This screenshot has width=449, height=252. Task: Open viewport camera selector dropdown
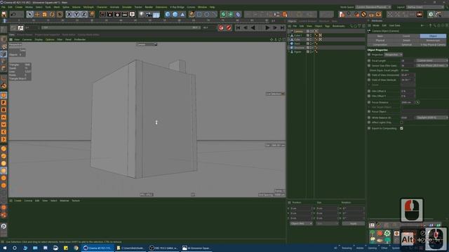(x=147, y=44)
